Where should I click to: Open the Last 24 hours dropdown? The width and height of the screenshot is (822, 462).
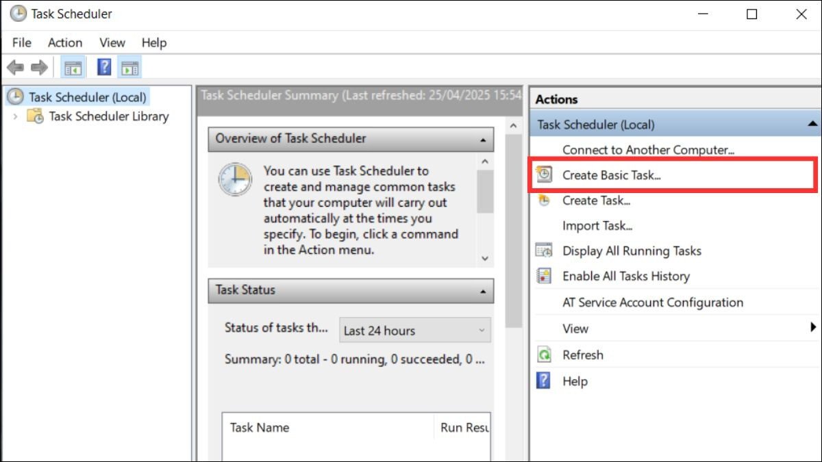click(x=482, y=331)
